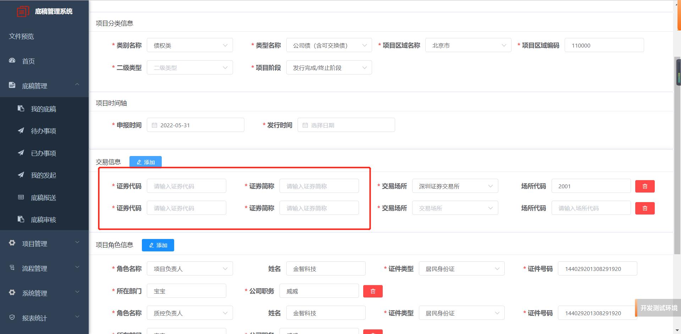This screenshot has width=681, height=334.
Task: Open 证件类型 dropdown in 项目负责人 row
Action: pos(462,269)
